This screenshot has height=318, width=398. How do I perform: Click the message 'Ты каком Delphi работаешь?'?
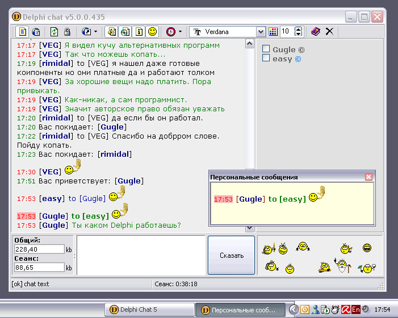pos(127,225)
